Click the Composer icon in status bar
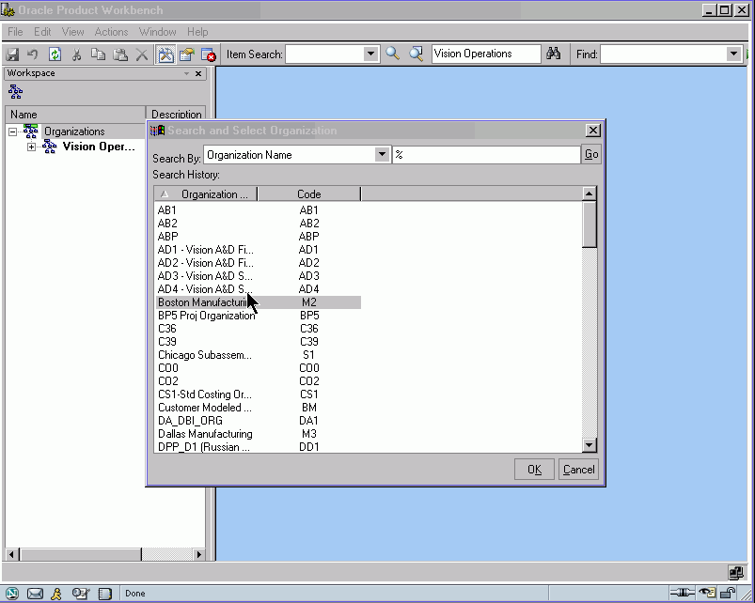Screen dimensions: 755x603 [x=81, y=594]
